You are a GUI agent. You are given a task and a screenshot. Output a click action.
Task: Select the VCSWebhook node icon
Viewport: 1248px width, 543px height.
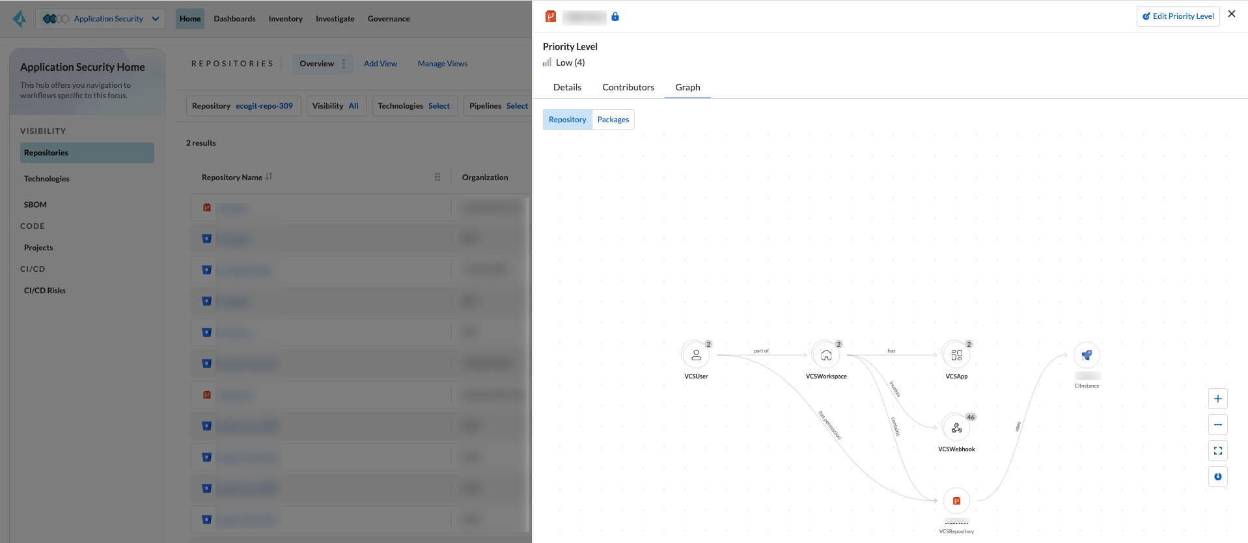click(x=956, y=428)
